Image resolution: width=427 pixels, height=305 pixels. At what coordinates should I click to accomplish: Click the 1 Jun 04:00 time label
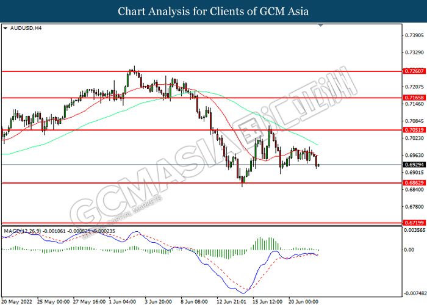[123, 301]
